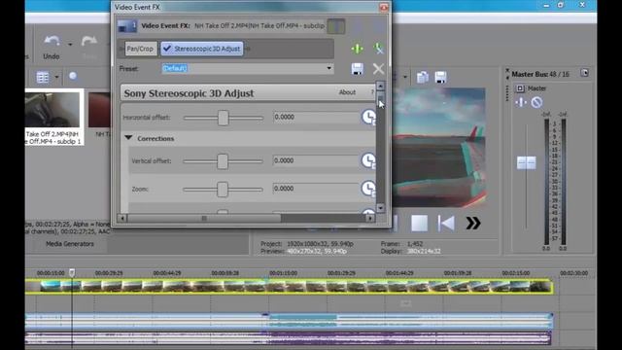Animate Zoom via its clock icon
The width and height of the screenshot is (622, 350).
pyautogui.click(x=368, y=189)
